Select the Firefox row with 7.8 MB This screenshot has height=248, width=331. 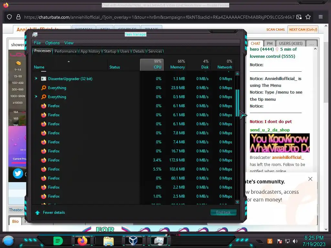[x=134, y=133]
